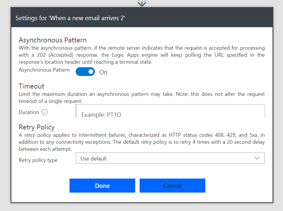Click the connector arrow above the settings card
The height and width of the screenshot is (211, 283).
pos(142,4)
